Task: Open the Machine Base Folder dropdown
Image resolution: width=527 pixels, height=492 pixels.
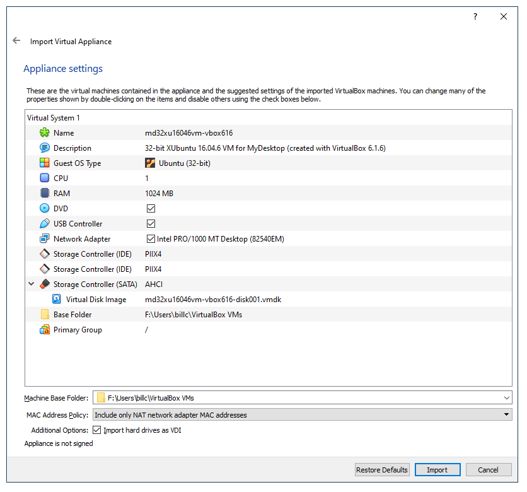Action: (x=507, y=398)
